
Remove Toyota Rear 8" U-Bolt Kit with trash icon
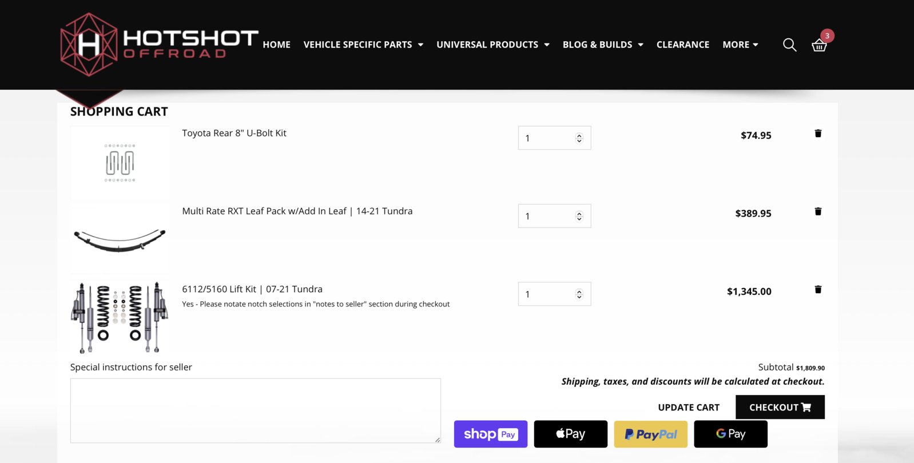tap(818, 133)
